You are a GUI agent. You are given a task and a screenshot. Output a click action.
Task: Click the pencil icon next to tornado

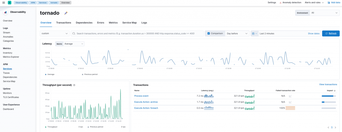[x=66, y=13]
